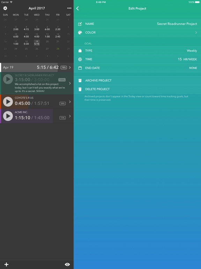
Task: Select April 12 in the calendar
Action: click(x=37, y=35)
